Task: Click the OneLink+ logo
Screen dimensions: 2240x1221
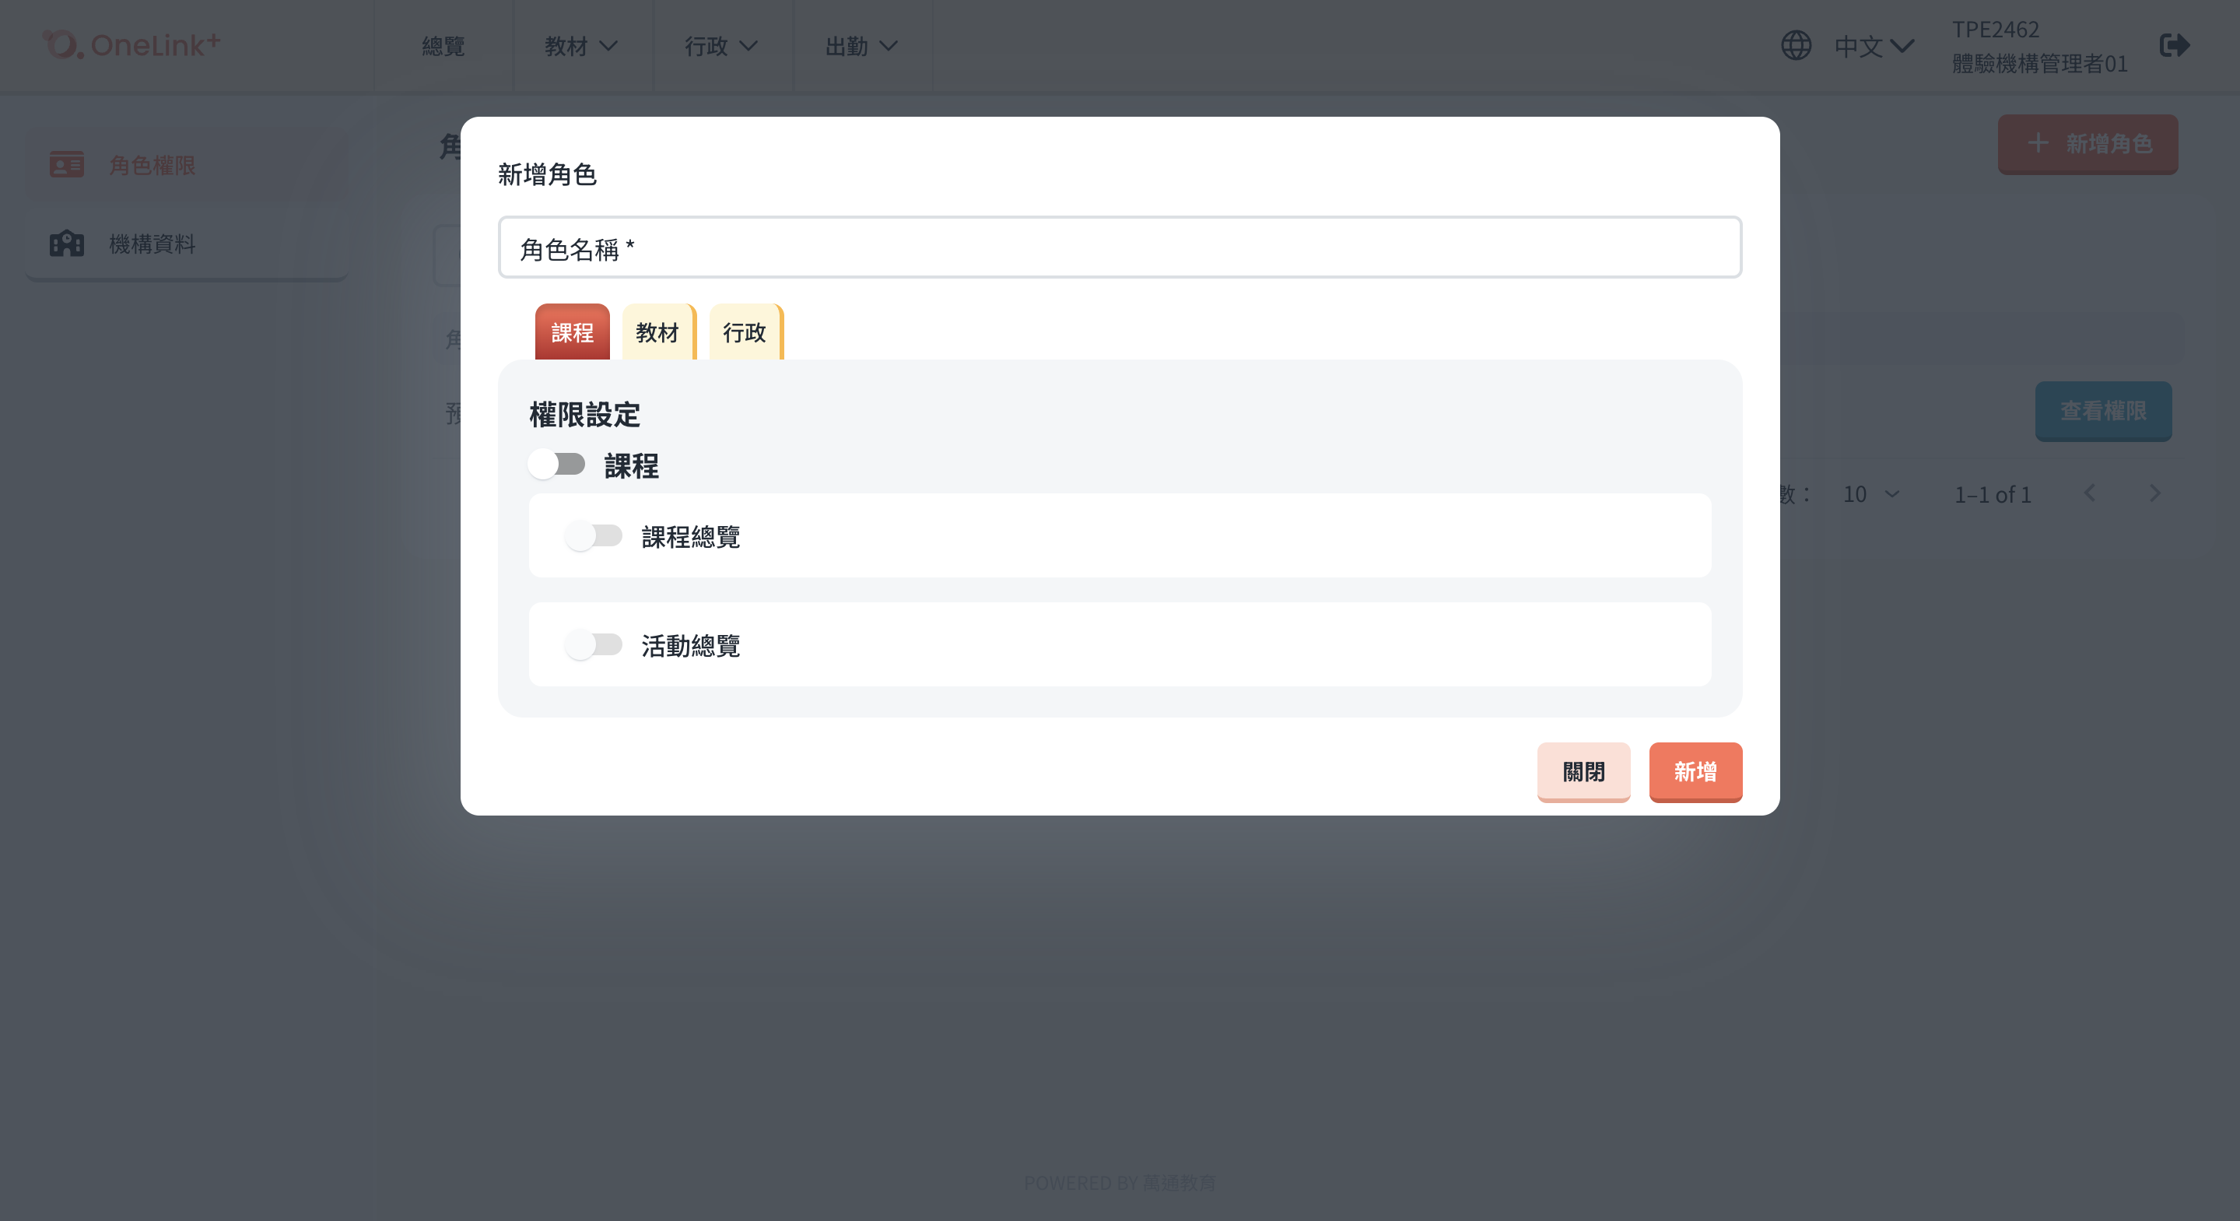Action: [x=131, y=45]
